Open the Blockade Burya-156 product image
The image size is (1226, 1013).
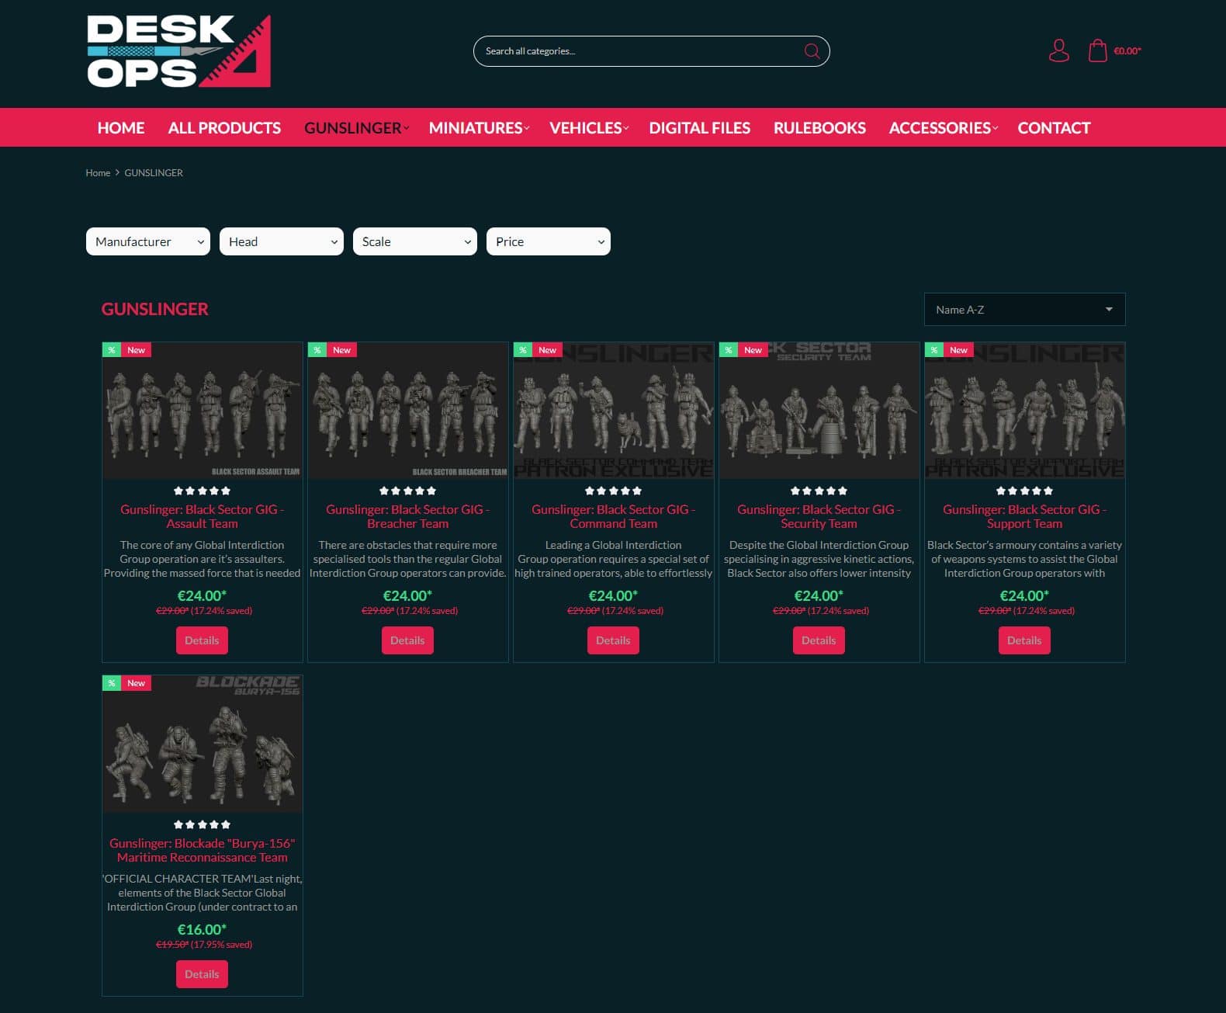point(202,744)
